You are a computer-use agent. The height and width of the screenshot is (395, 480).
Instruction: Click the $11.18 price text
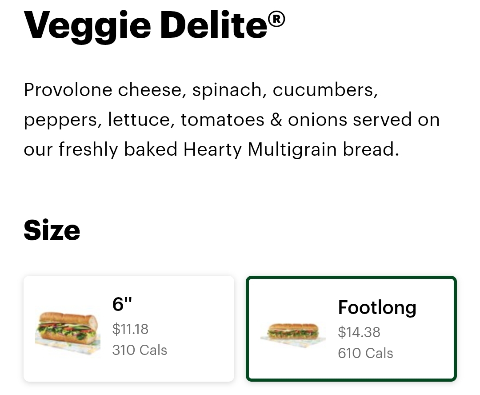pyautogui.click(x=130, y=329)
